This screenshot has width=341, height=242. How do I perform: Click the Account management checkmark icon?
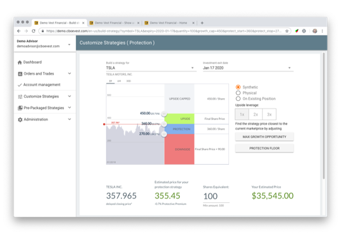pos(20,85)
